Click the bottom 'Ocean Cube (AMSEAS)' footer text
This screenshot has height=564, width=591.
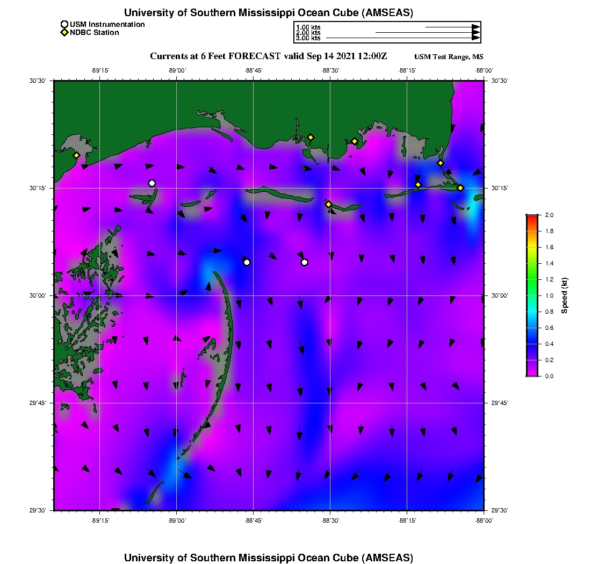pos(269,558)
